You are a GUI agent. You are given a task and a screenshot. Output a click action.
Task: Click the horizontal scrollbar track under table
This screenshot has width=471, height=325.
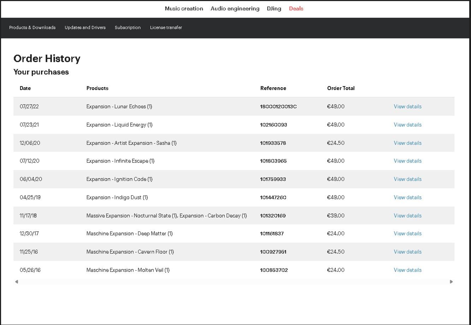pos(234,282)
